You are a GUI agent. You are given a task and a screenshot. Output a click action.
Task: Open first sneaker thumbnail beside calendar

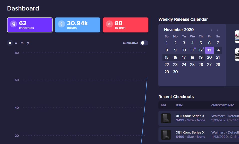[237, 37]
